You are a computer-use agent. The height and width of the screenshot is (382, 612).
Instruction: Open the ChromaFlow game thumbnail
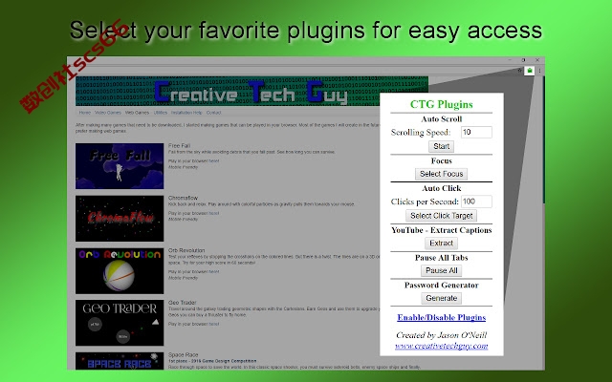coord(120,219)
